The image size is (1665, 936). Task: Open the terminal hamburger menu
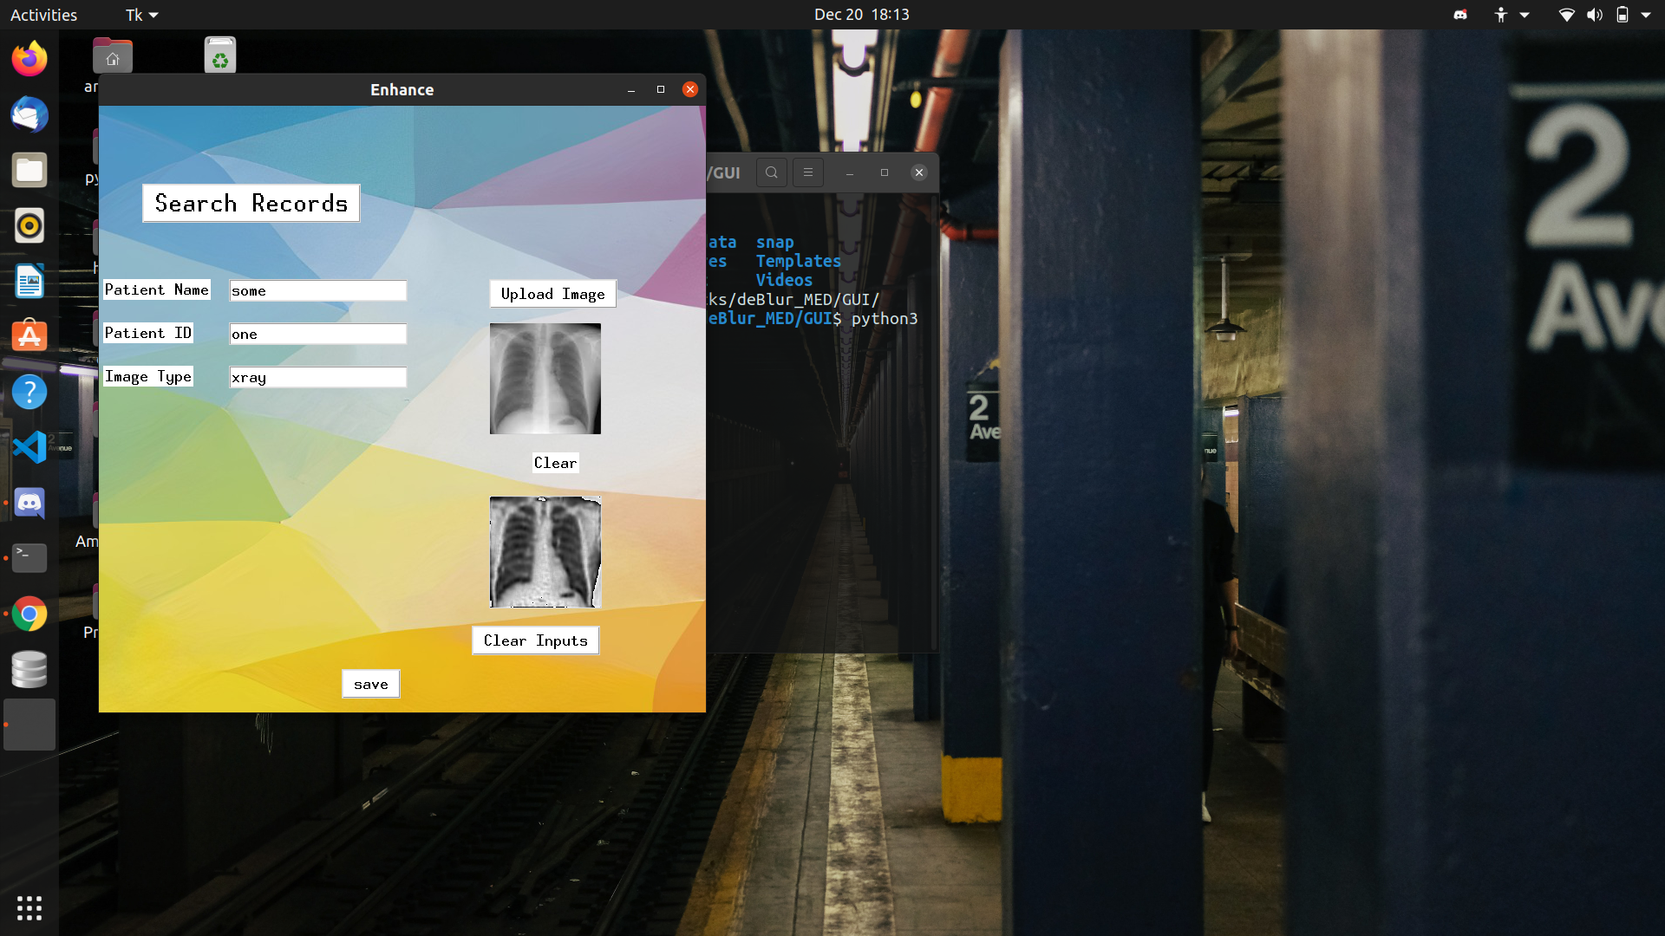point(807,172)
